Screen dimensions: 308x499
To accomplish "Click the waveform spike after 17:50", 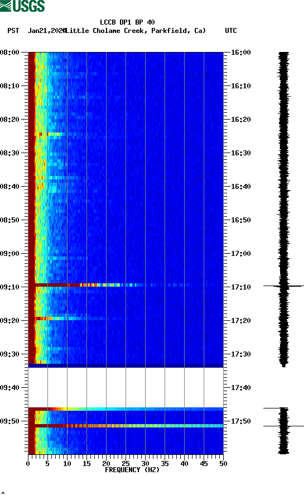I will tap(283, 426).
